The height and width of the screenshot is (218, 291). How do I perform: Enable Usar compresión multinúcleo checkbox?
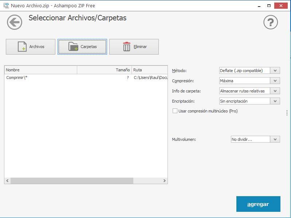(175, 111)
